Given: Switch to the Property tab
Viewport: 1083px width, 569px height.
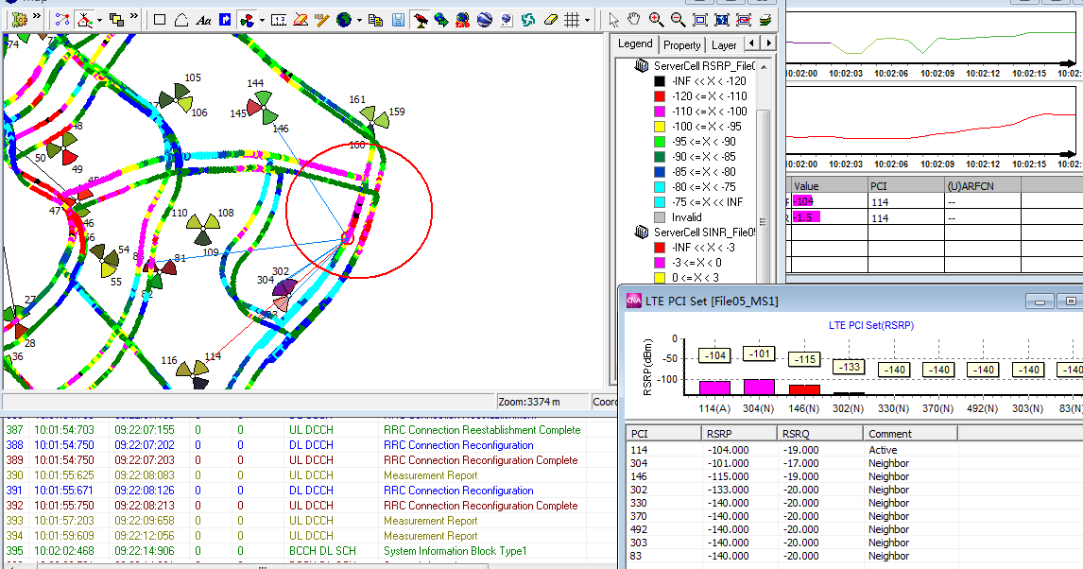Looking at the screenshot, I should point(680,44).
